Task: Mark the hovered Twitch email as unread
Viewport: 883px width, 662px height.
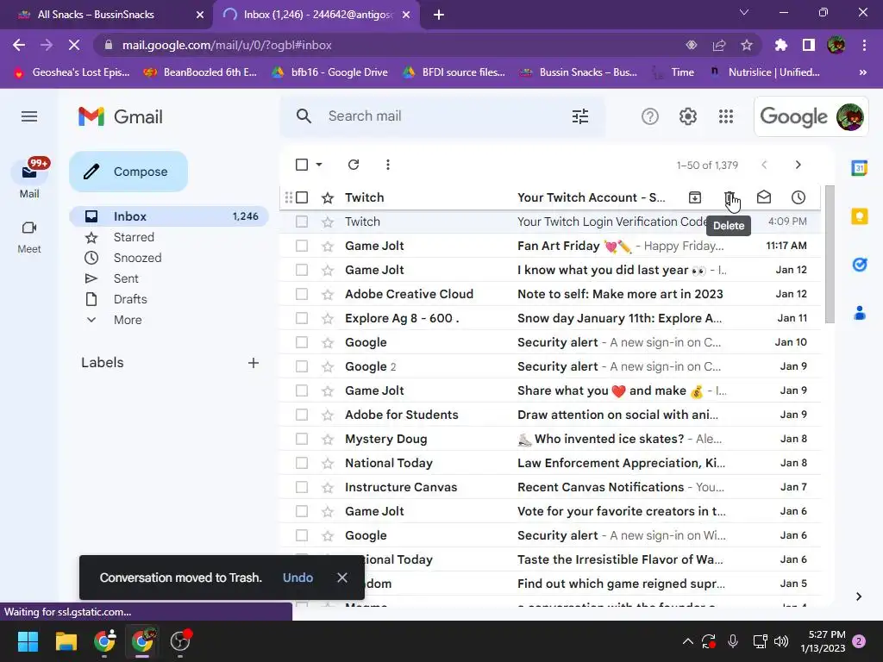Action: tap(764, 197)
